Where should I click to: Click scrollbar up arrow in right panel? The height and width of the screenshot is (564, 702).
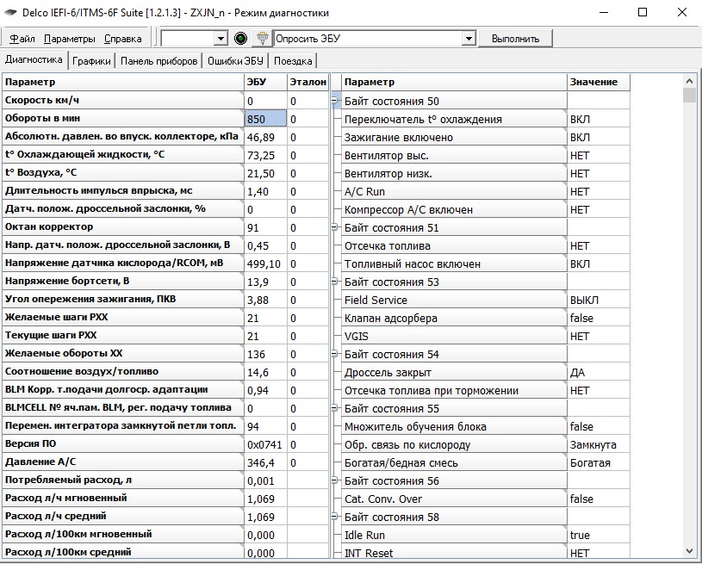tap(689, 81)
